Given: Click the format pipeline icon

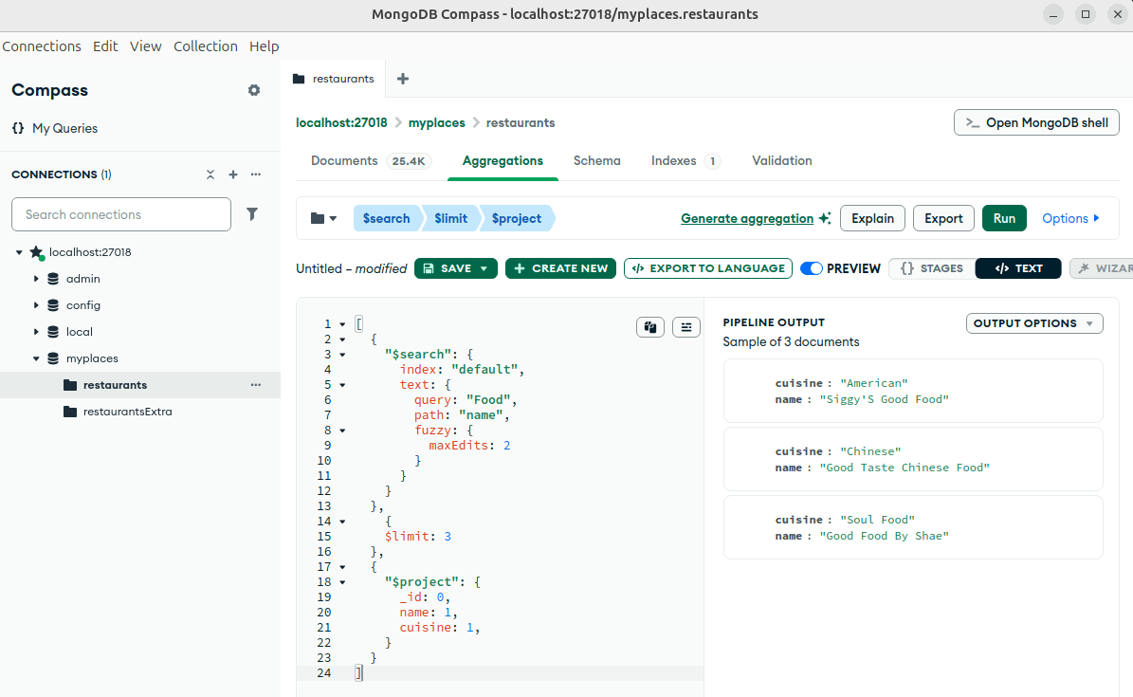Looking at the screenshot, I should coord(686,327).
